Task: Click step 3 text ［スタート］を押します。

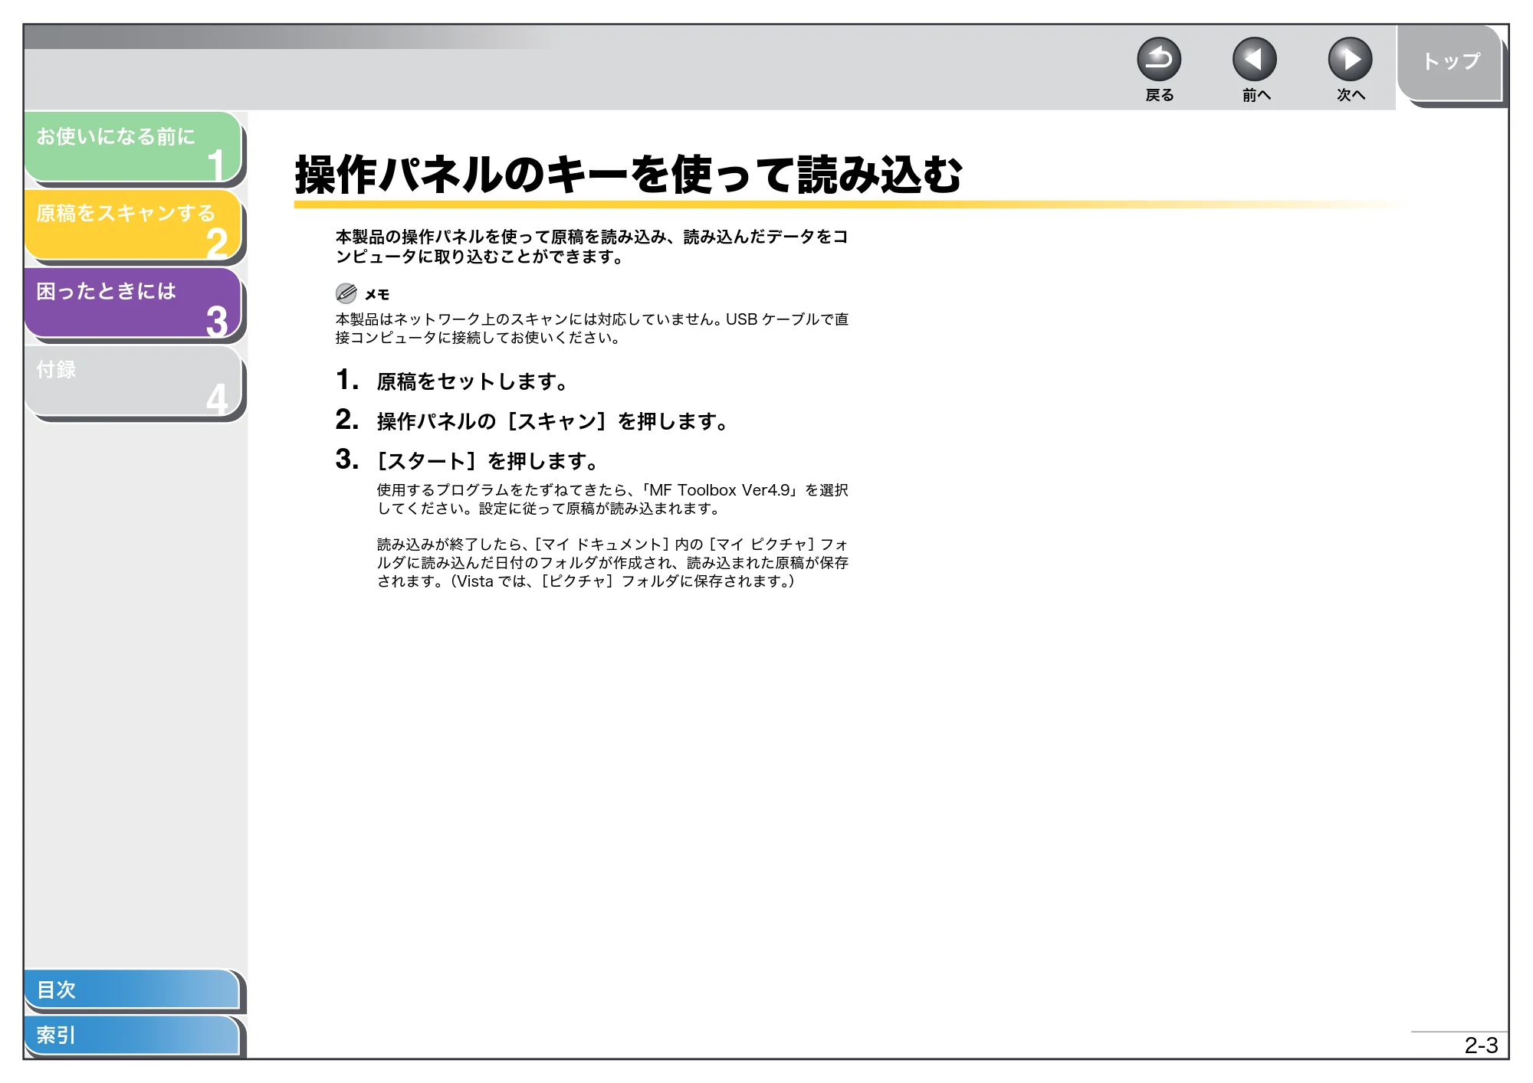Action: click(487, 461)
